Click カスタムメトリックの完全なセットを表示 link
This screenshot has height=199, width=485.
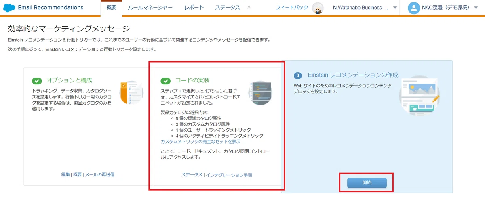[200, 142]
